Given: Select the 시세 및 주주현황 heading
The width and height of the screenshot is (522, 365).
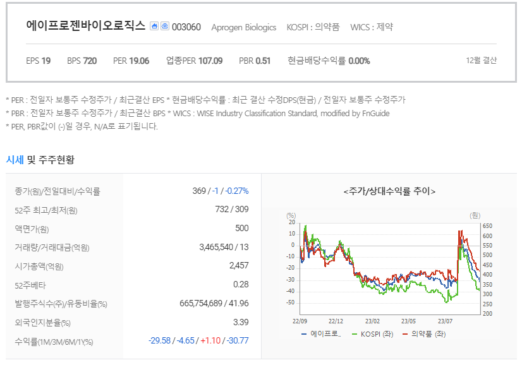Looking at the screenshot, I should tap(40, 160).
